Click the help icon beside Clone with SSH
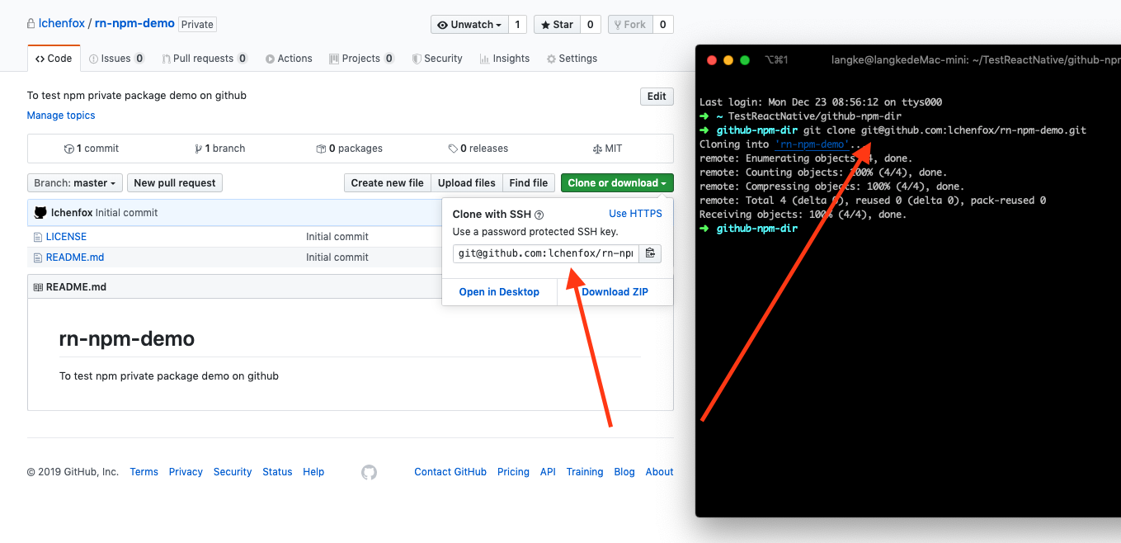 click(539, 215)
